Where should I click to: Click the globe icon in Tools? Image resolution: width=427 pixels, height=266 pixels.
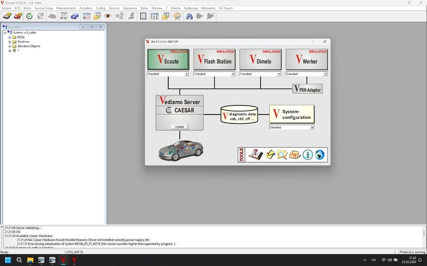320,154
